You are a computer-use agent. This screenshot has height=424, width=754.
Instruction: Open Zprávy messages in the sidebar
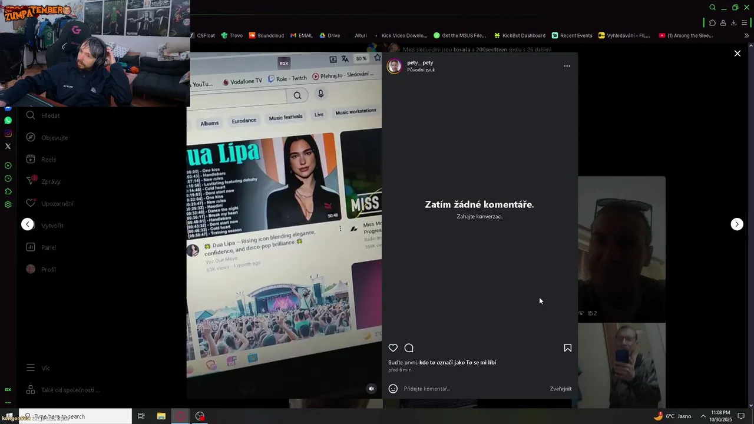coord(44,181)
